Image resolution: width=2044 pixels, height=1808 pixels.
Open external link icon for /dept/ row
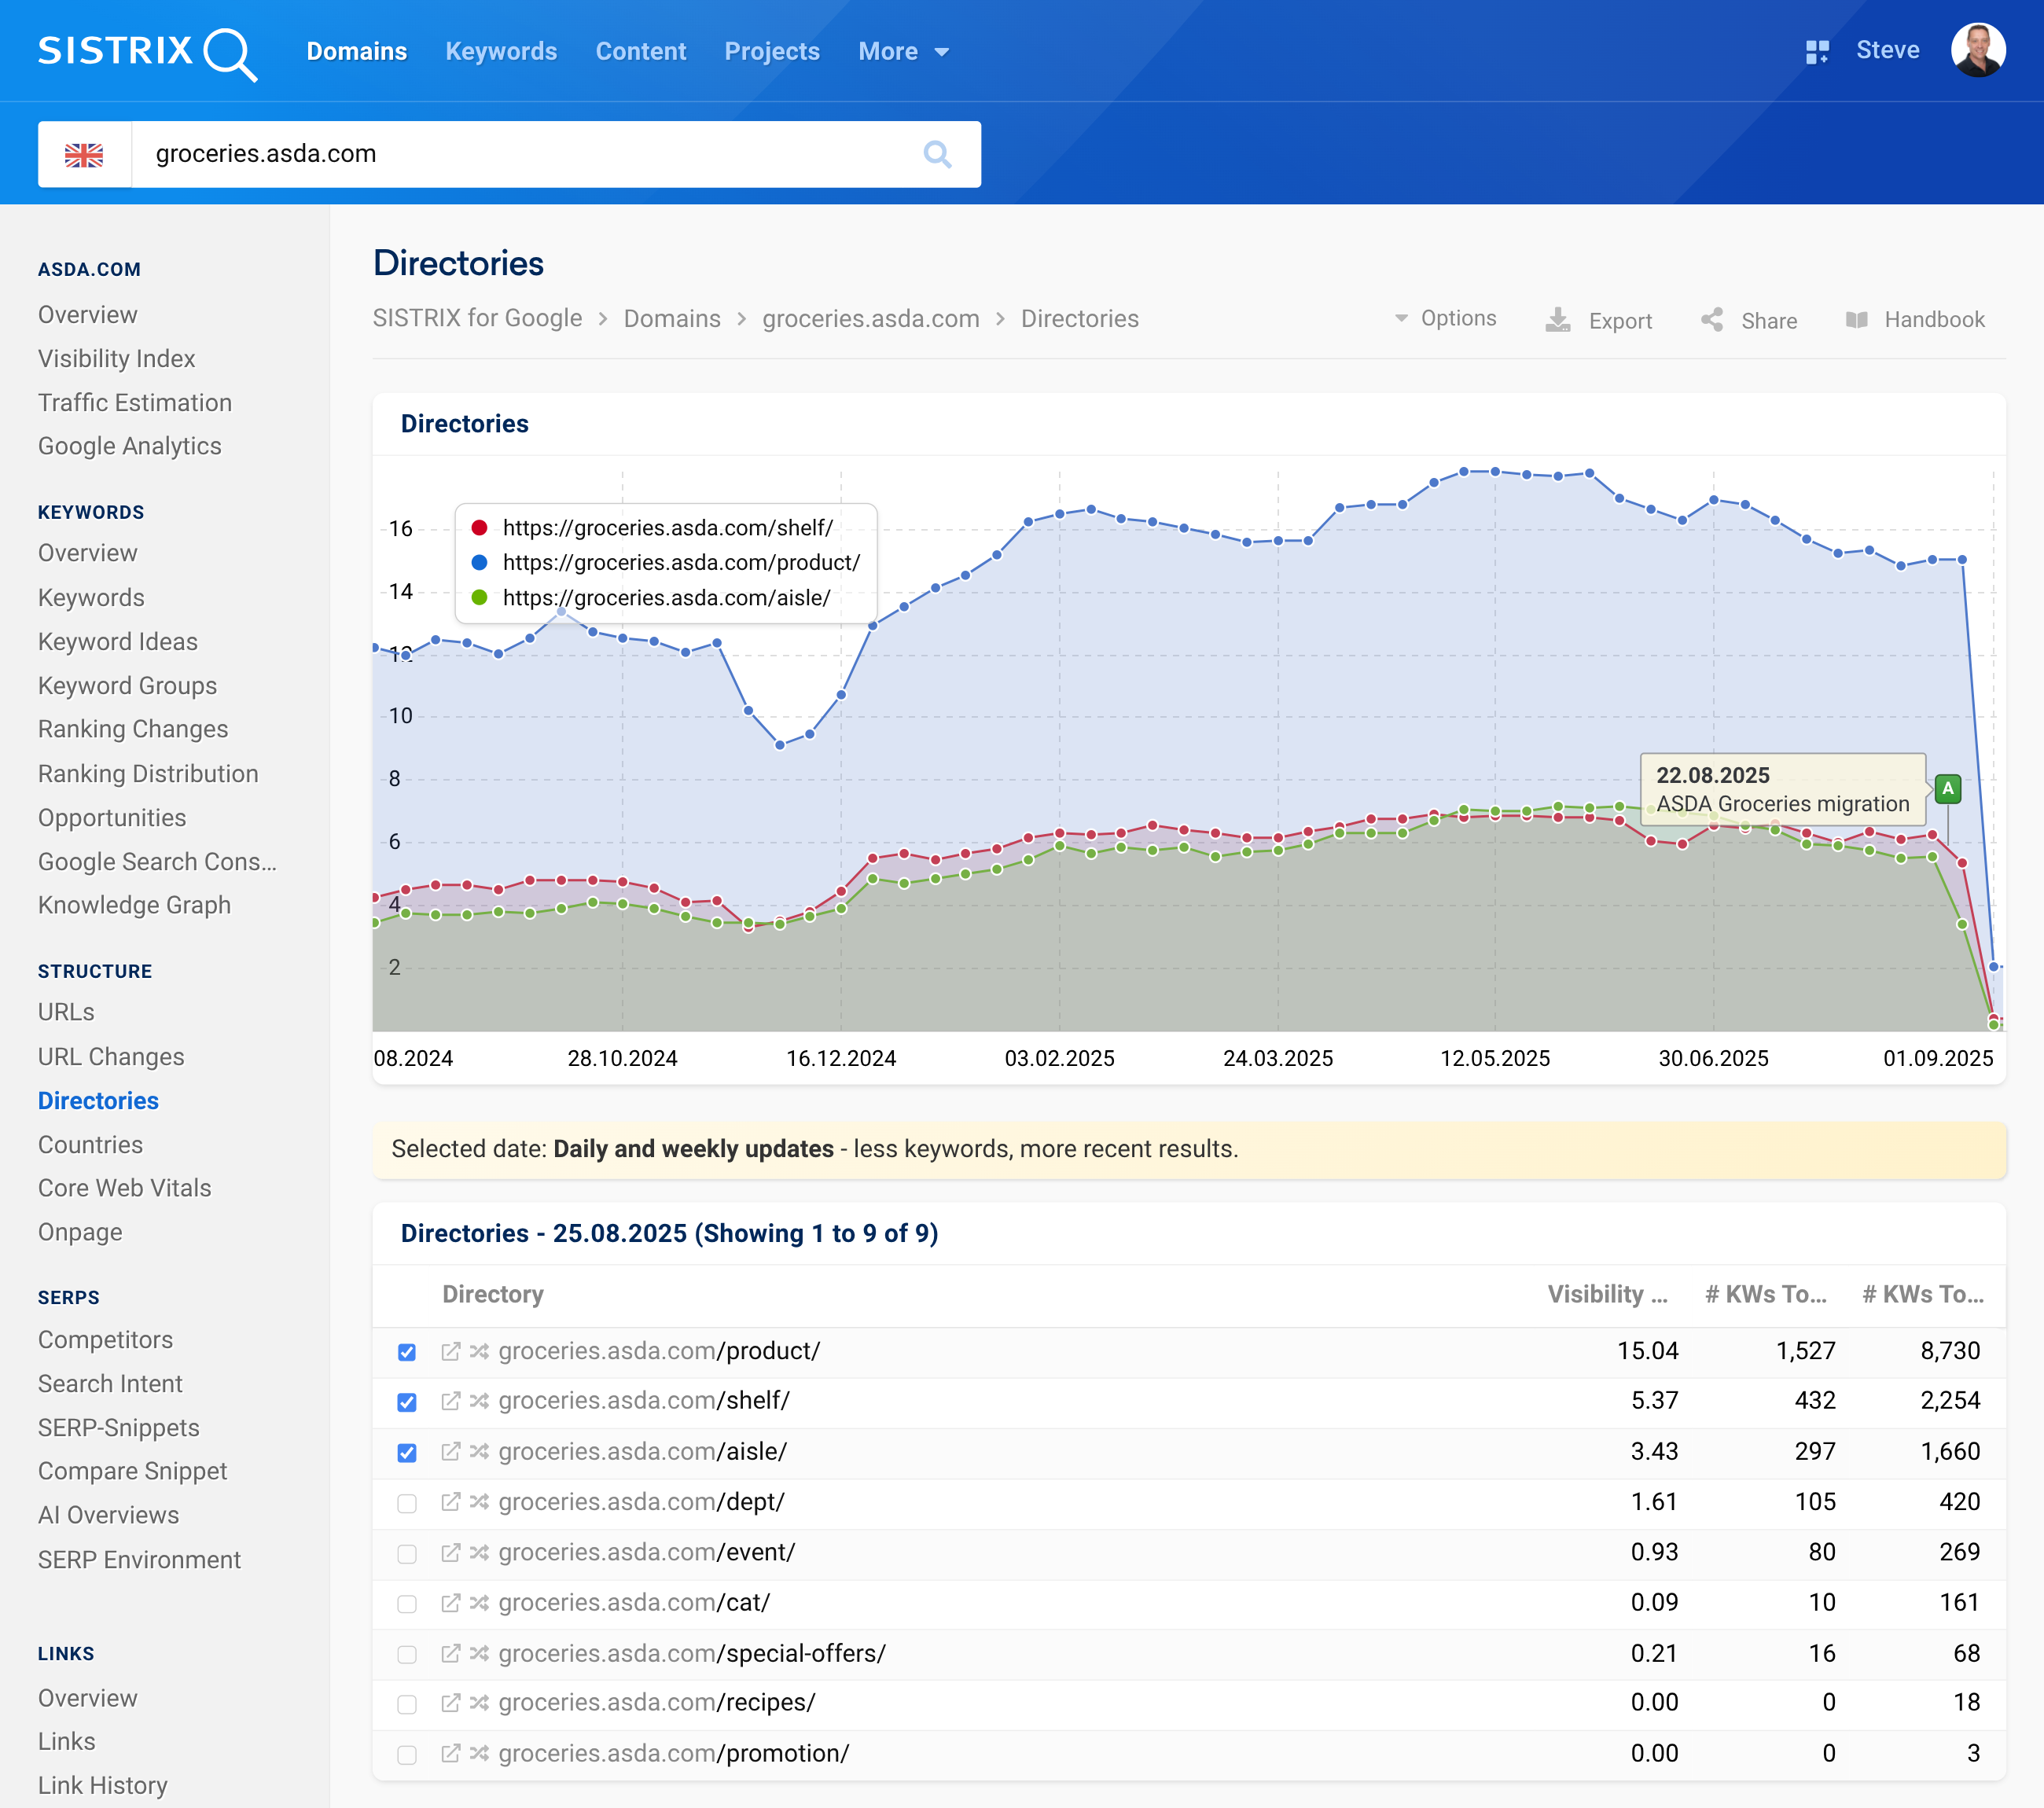pos(451,1502)
